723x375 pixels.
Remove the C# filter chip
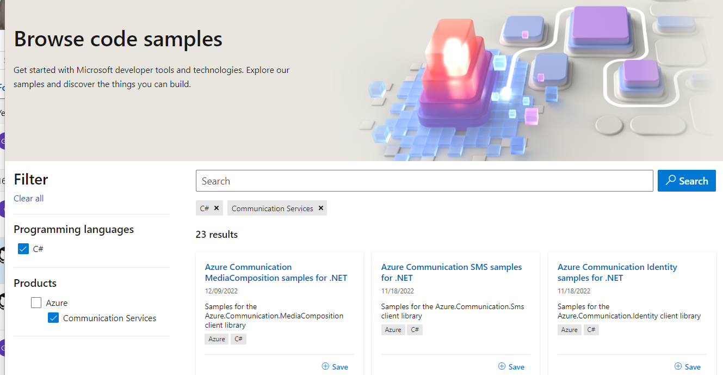(217, 208)
